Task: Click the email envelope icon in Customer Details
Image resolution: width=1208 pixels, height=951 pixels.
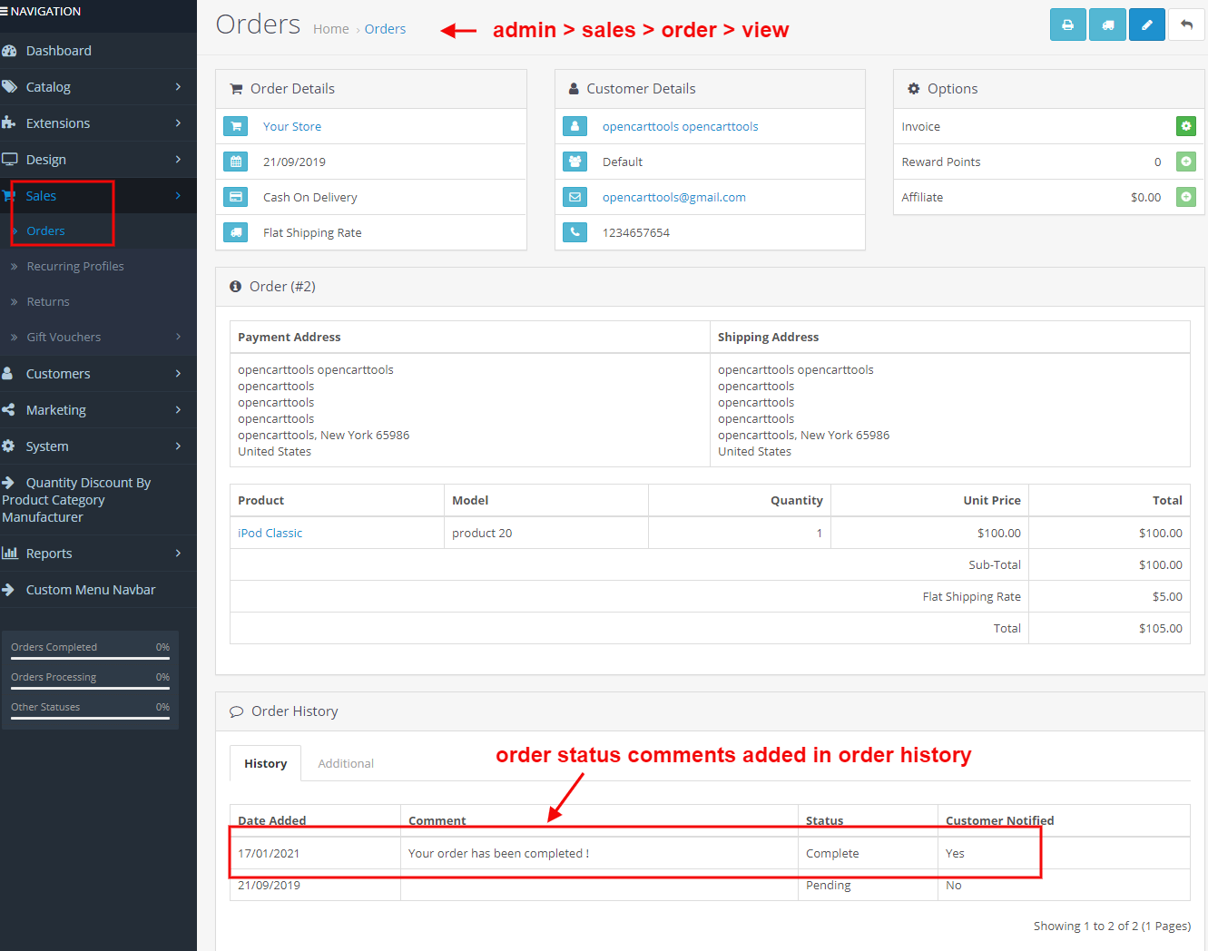Action: [575, 197]
